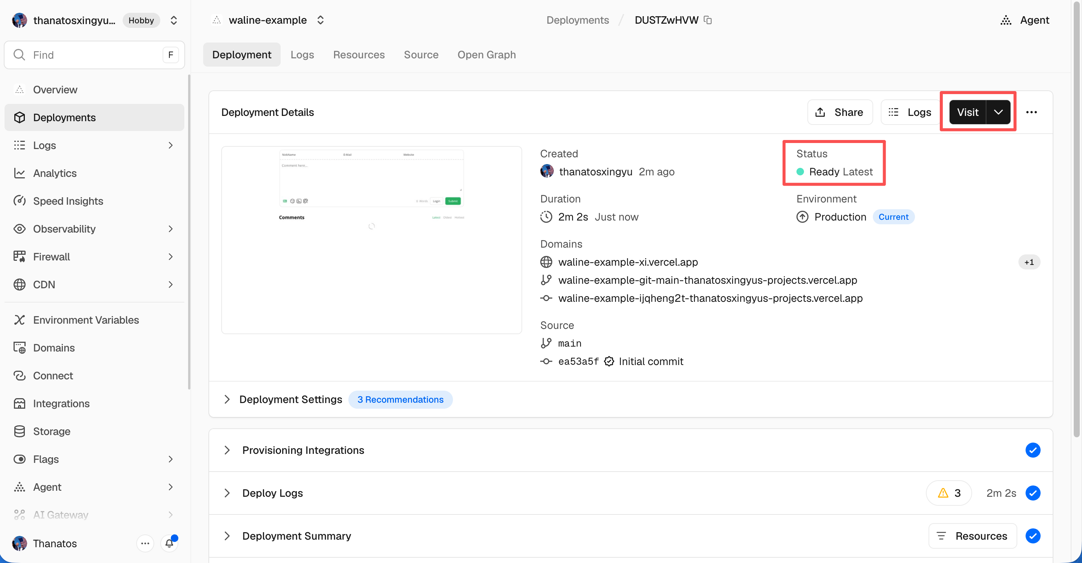
Task: Open Domains in the sidebar
Action: [x=94, y=347]
